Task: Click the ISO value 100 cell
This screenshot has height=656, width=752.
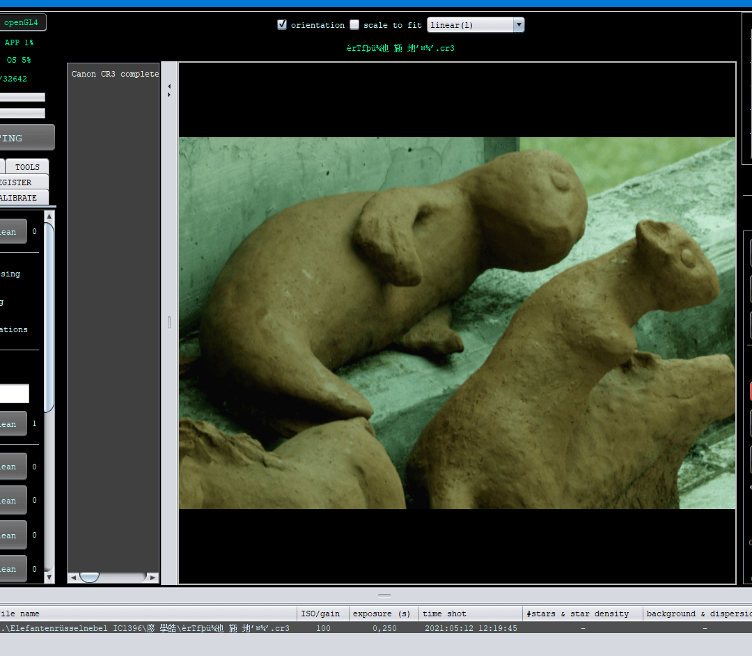Action: point(323,627)
